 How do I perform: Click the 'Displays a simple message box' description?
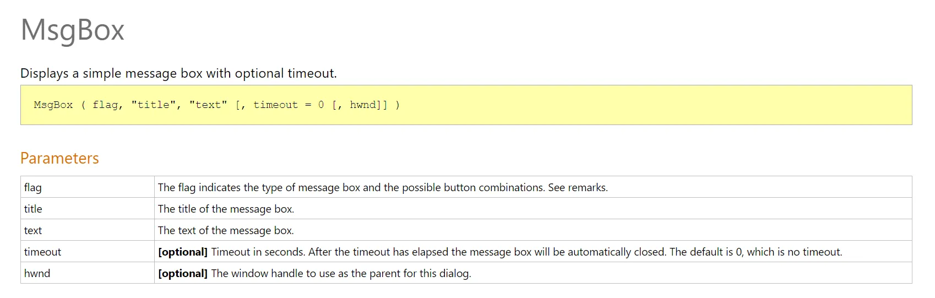pyautogui.click(x=178, y=73)
